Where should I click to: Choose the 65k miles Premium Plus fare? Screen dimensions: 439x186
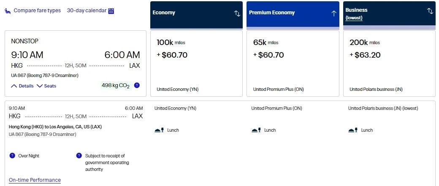click(293, 63)
